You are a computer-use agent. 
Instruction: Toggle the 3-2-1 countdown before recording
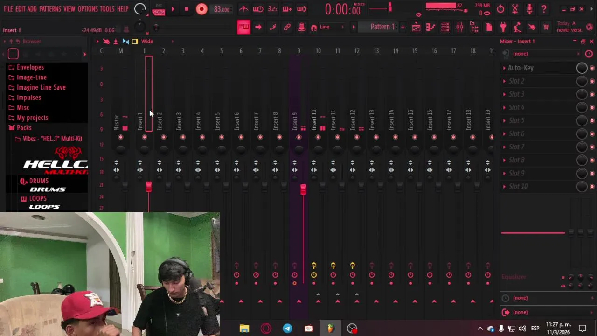pos(272,9)
